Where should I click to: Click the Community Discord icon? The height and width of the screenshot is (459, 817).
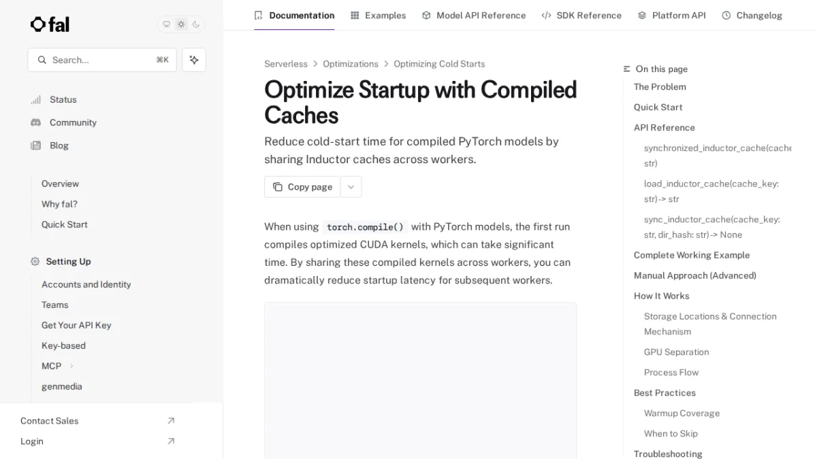point(35,122)
